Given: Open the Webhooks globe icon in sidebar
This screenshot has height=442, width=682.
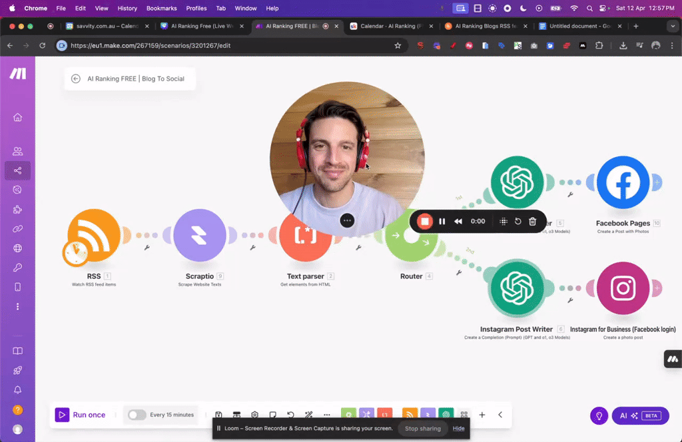Looking at the screenshot, I should 17,248.
